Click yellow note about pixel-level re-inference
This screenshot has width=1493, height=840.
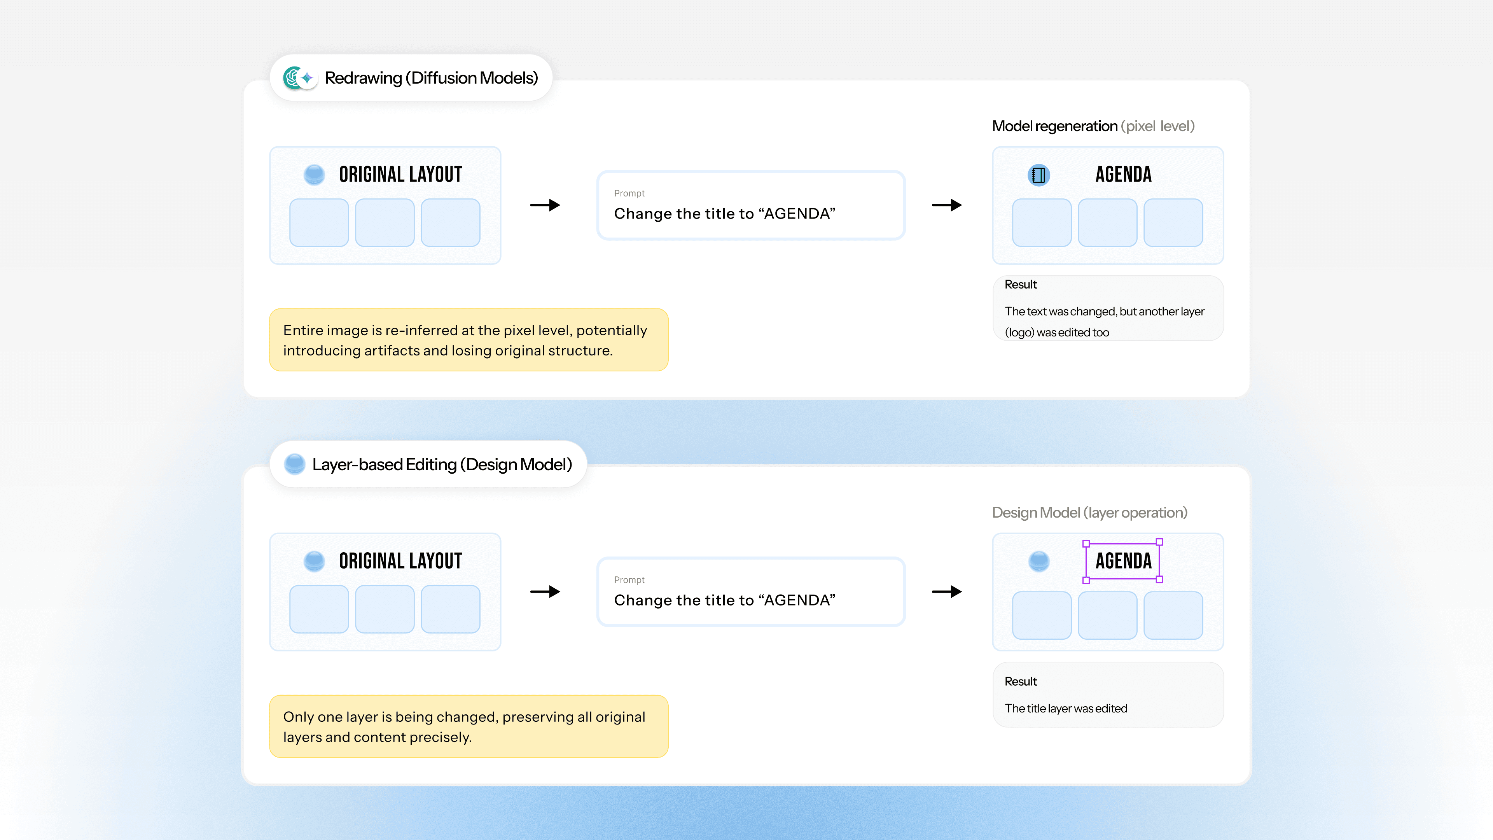(x=468, y=340)
